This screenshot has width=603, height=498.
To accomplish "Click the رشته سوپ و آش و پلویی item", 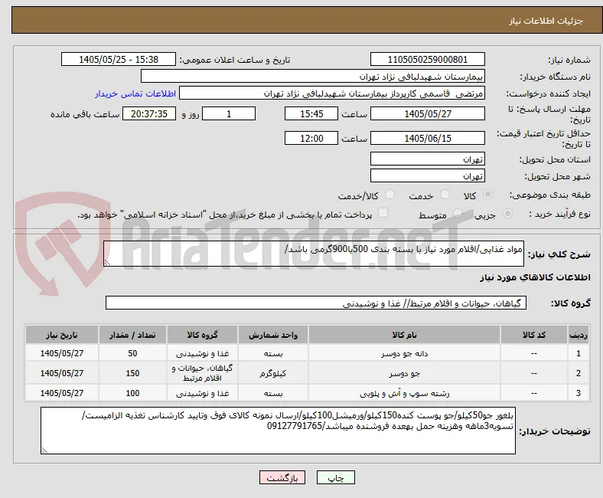I will coord(404,393).
